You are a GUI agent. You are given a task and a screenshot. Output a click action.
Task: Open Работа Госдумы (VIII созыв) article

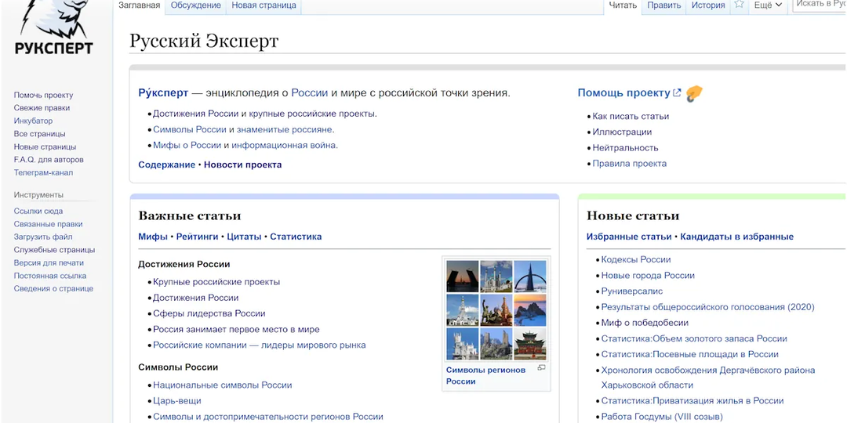point(662,417)
